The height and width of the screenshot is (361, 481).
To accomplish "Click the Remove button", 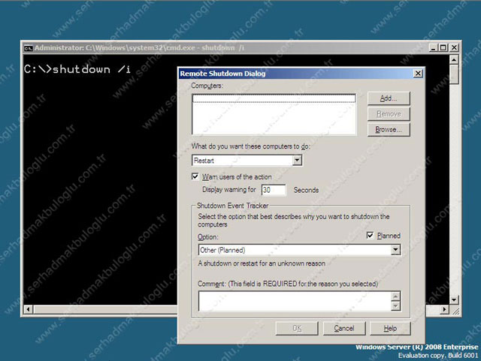I will (389, 114).
